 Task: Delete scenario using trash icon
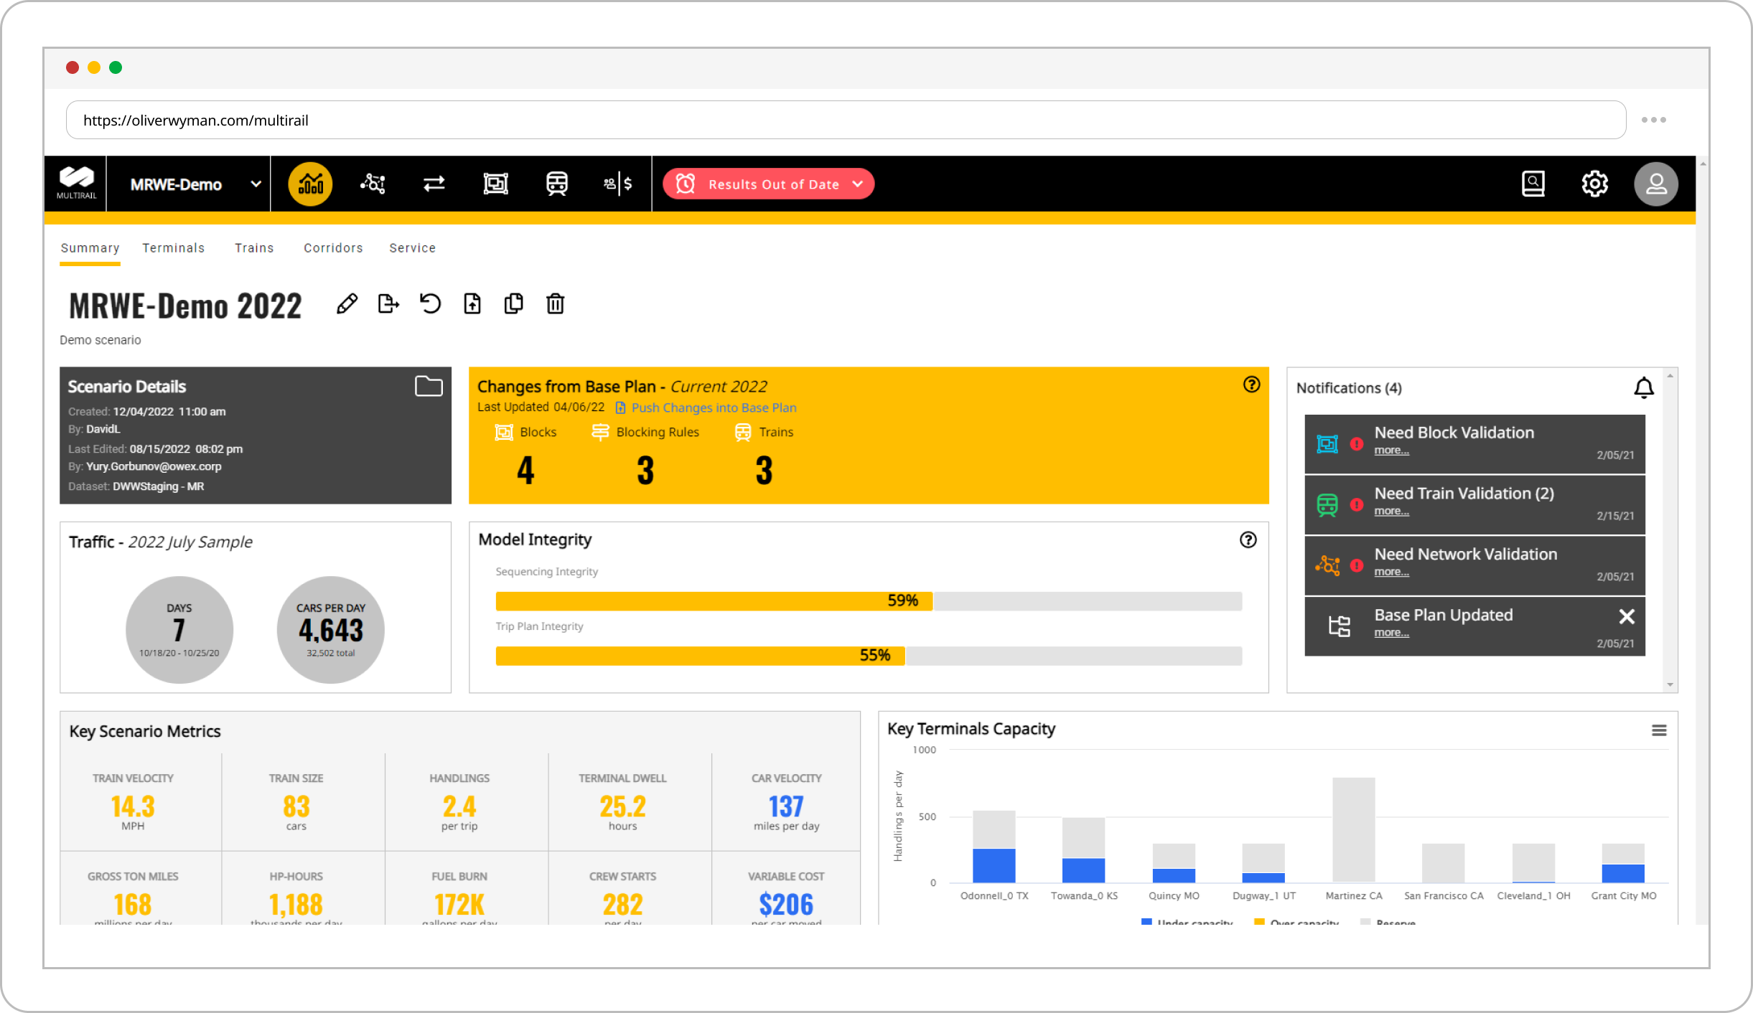pos(555,304)
